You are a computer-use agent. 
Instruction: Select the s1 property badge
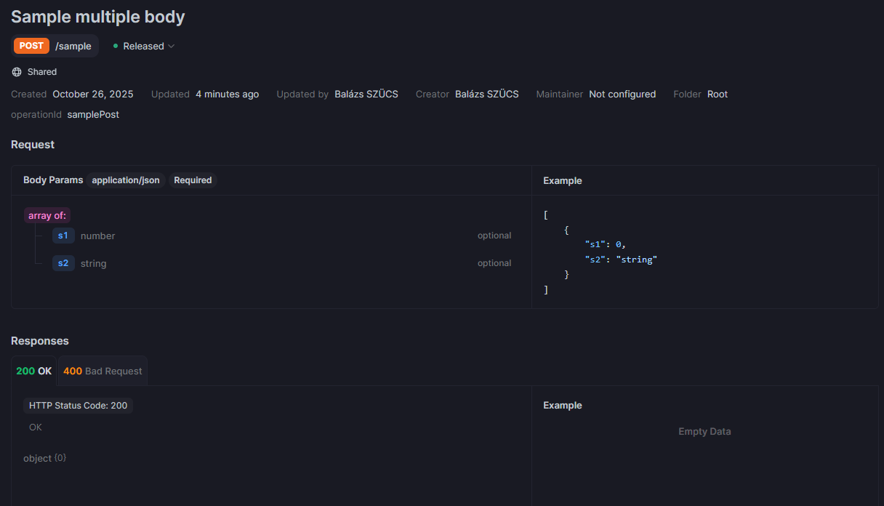click(63, 236)
